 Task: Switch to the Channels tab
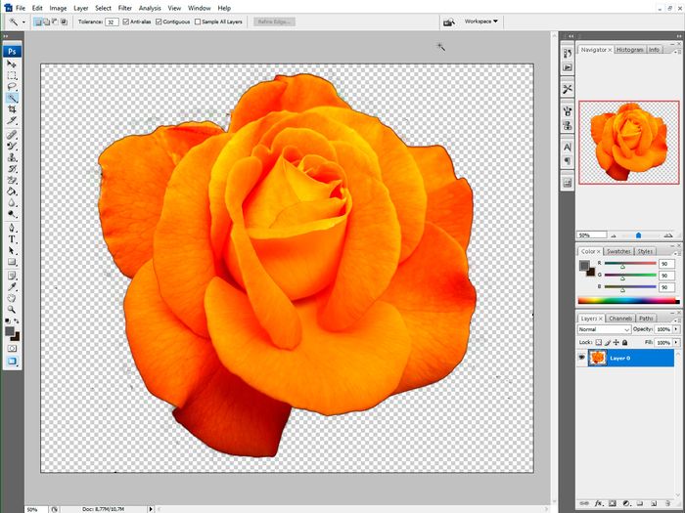(620, 318)
